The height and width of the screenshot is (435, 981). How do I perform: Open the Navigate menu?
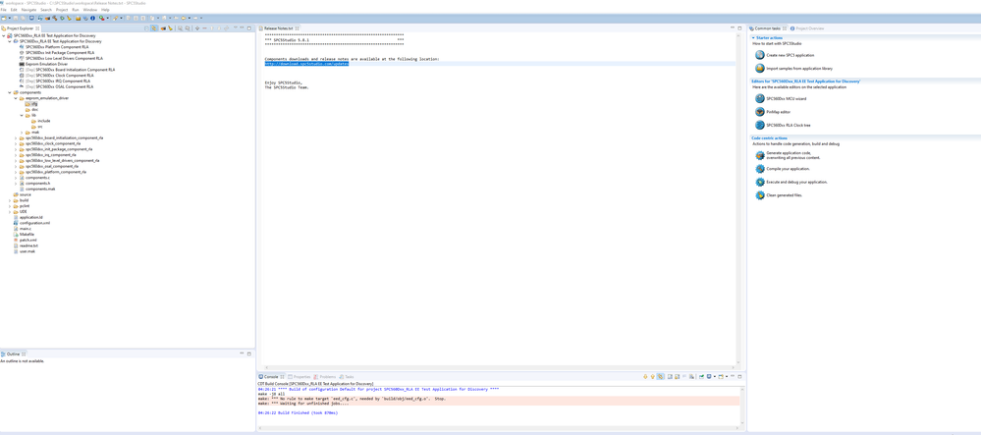pos(28,10)
